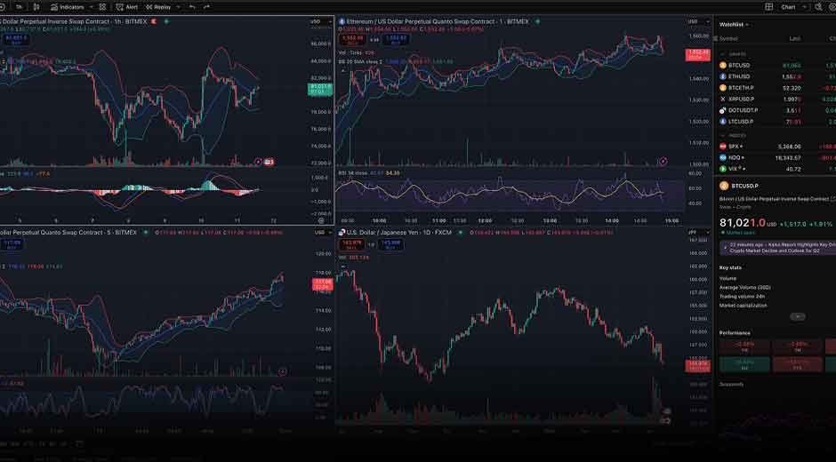Image resolution: width=836 pixels, height=462 pixels.
Task: Click the green current price label on Bitcoin axis
Action: (319, 90)
